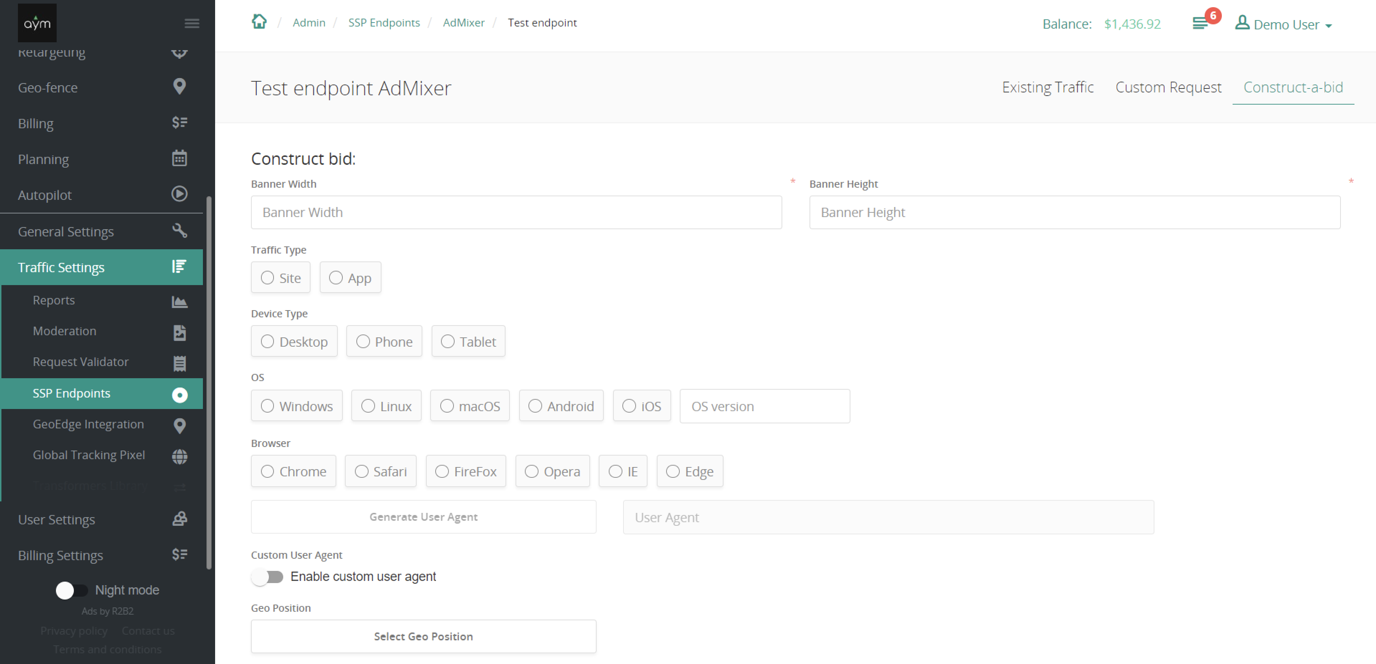
Task: Click the General Settings wrench icon
Action: tap(180, 231)
